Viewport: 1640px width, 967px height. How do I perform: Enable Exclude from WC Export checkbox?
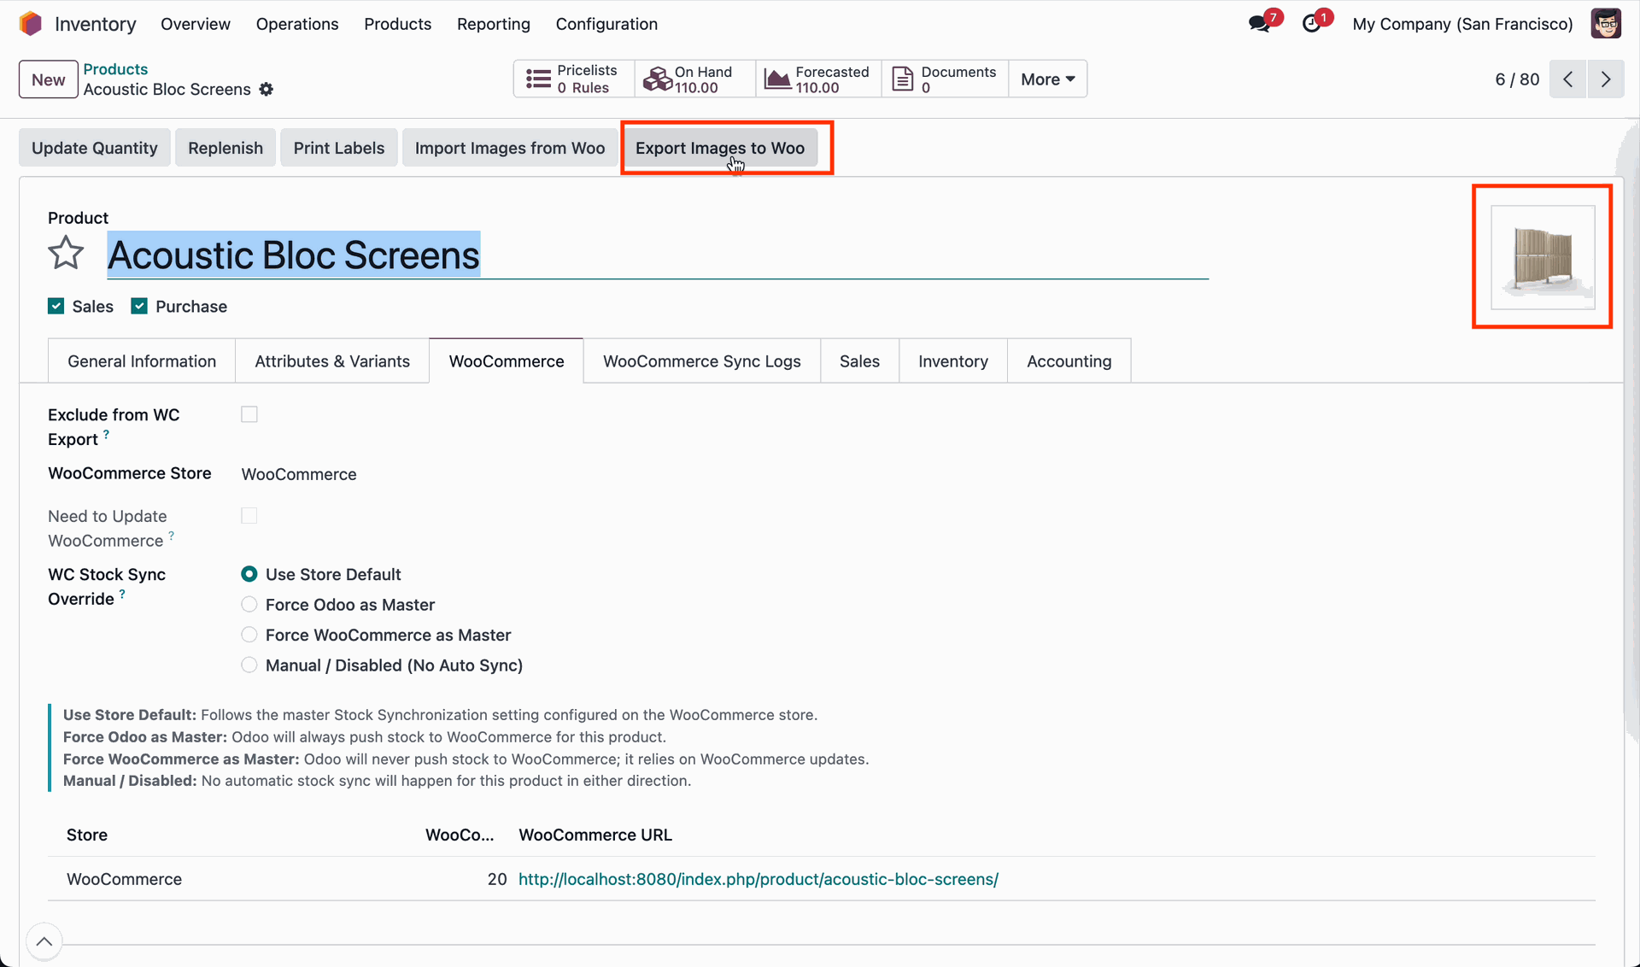[x=249, y=414]
